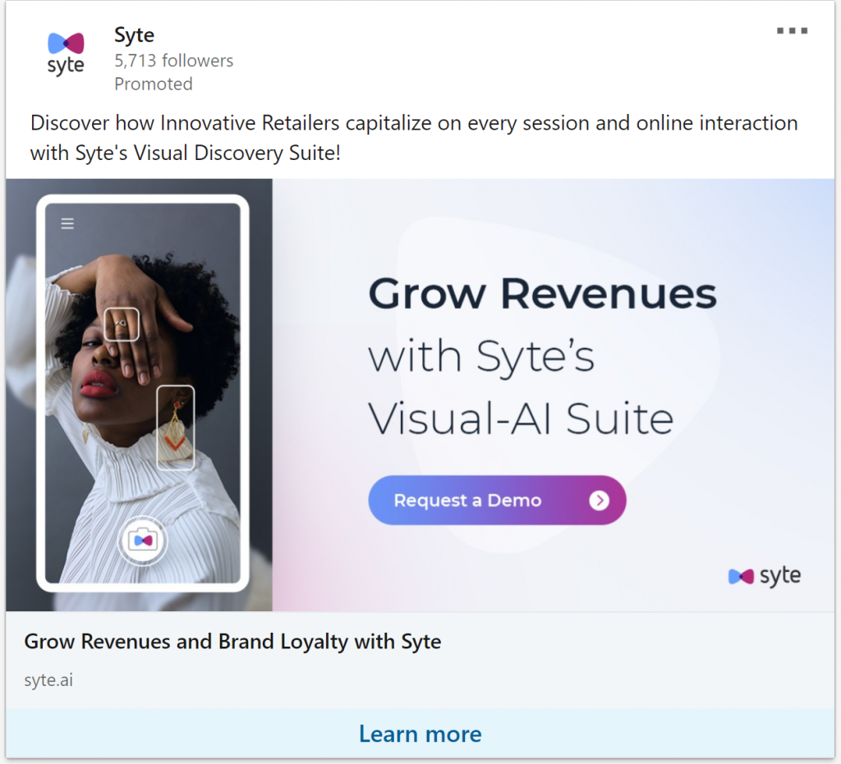This screenshot has height=764, width=841.
Task: Open the syte.ai domain link
Action: tap(48, 679)
